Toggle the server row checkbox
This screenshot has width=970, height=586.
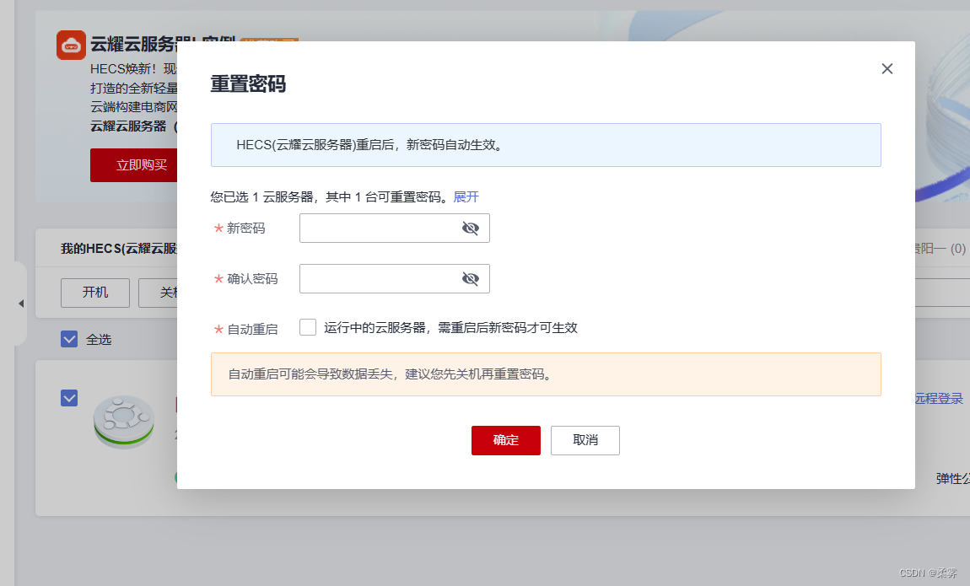[69, 398]
